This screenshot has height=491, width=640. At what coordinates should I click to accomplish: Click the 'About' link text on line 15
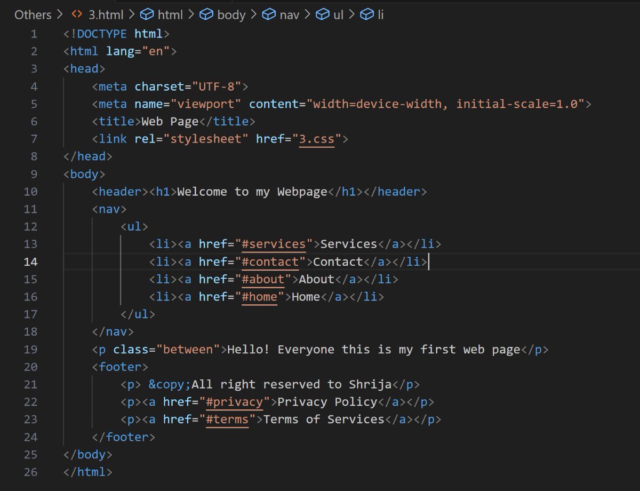click(317, 279)
